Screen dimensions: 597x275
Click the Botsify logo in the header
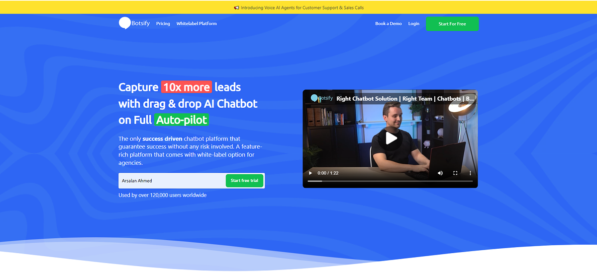pyautogui.click(x=134, y=23)
